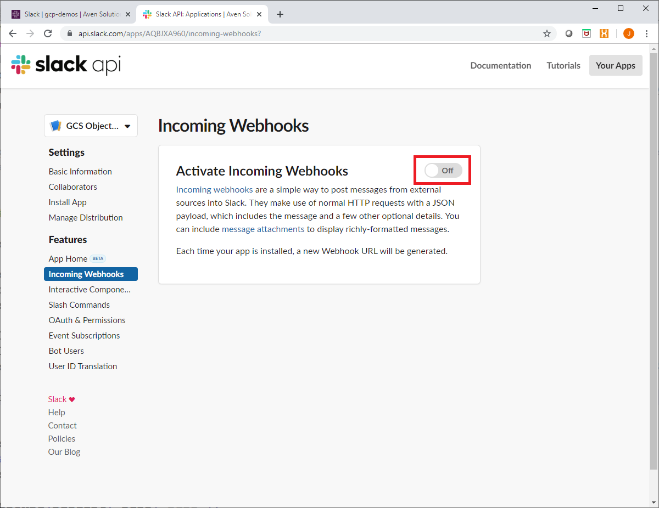
Task: Open Documentation in the top nav
Action: [501, 65]
